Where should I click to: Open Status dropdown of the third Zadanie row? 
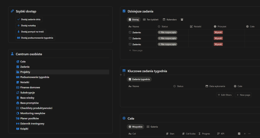[x=168, y=44]
